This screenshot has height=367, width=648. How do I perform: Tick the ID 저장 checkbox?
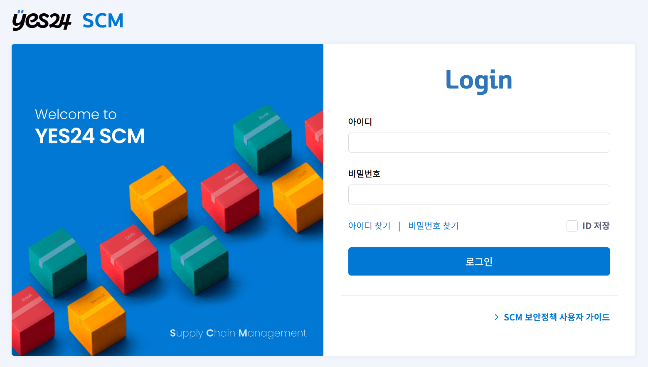click(572, 226)
